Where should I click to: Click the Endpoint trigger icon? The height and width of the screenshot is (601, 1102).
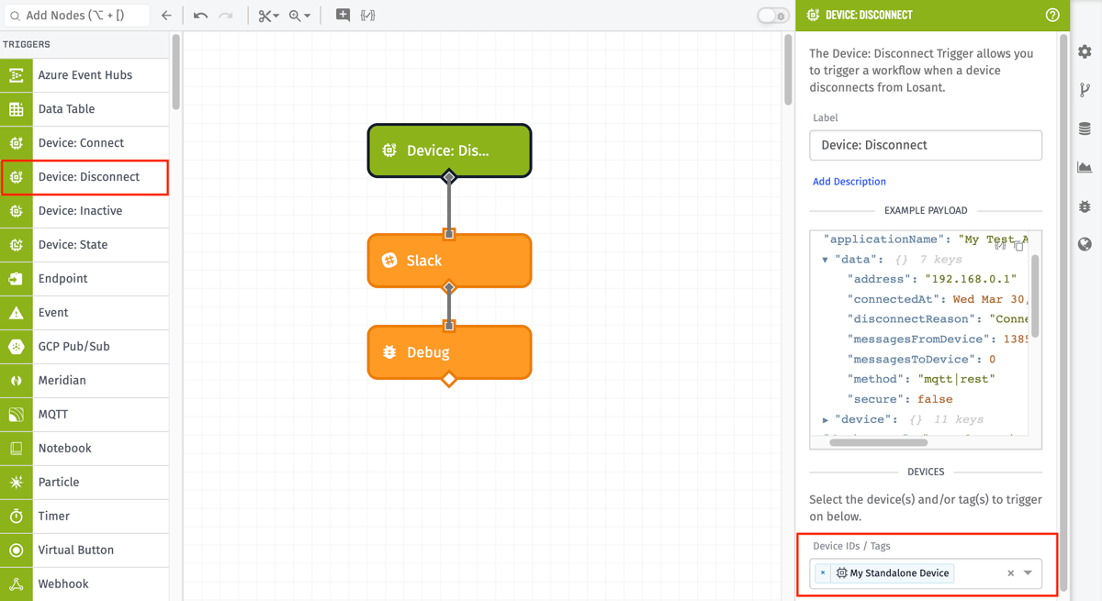(x=17, y=279)
